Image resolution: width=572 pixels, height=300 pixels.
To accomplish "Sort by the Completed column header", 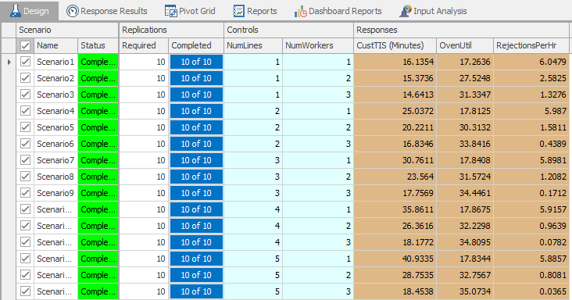I will coord(196,45).
